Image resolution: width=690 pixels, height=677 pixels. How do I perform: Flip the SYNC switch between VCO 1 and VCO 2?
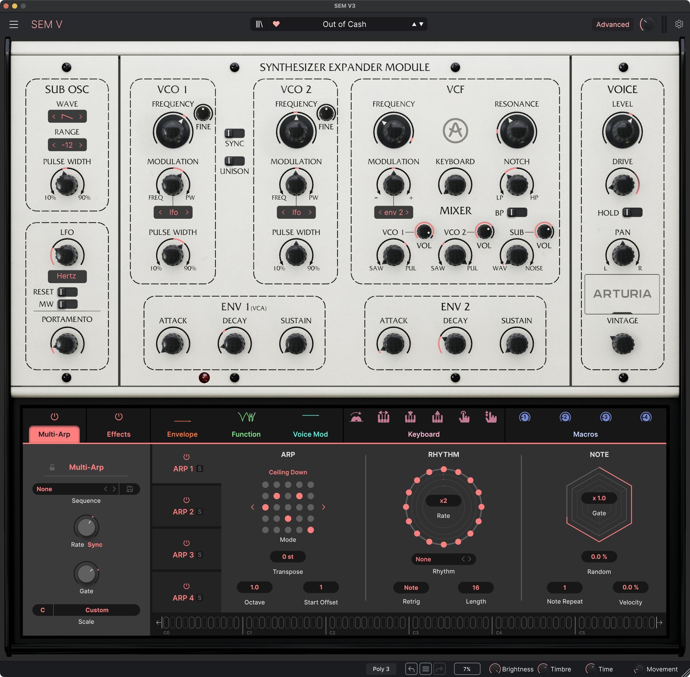point(235,133)
